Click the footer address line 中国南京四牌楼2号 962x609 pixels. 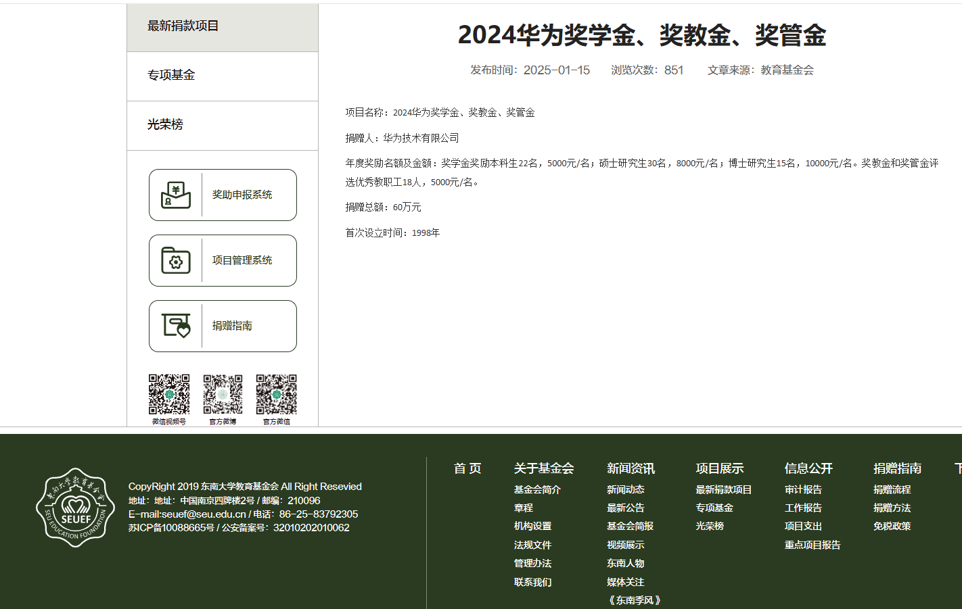[225, 501]
